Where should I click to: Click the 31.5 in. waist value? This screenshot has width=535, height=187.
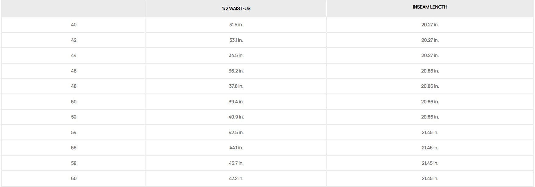[236, 25]
